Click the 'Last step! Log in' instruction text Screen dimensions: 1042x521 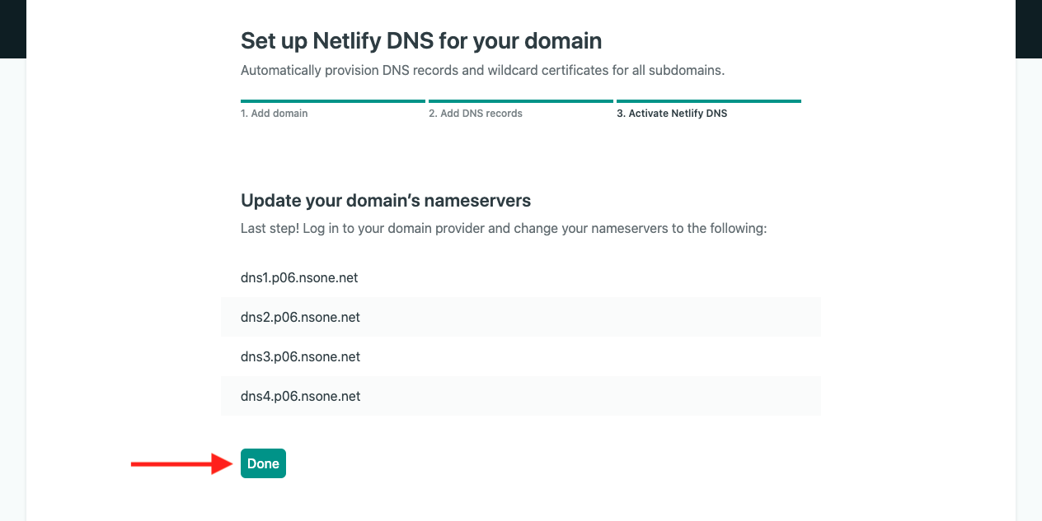(x=504, y=228)
